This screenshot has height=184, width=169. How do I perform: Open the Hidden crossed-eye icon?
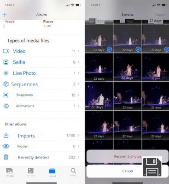[6, 146]
